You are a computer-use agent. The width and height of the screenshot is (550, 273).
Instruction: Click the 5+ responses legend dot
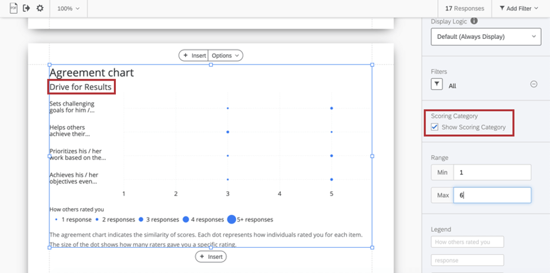(x=232, y=219)
